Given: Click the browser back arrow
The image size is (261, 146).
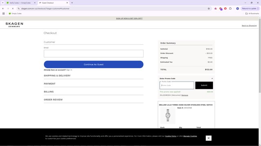Looking at the screenshot, I should click(3, 9).
